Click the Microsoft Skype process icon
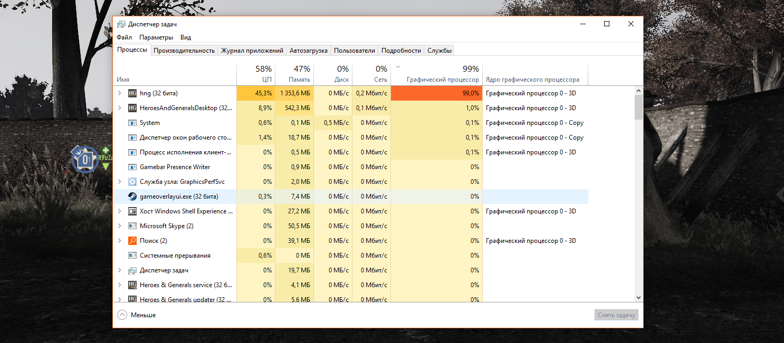 132,226
